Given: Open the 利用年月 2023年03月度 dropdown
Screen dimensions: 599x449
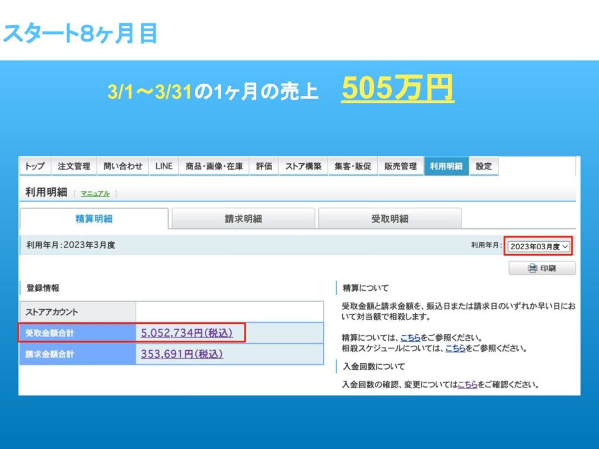Looking at the screenshot, I should (539, 246).
